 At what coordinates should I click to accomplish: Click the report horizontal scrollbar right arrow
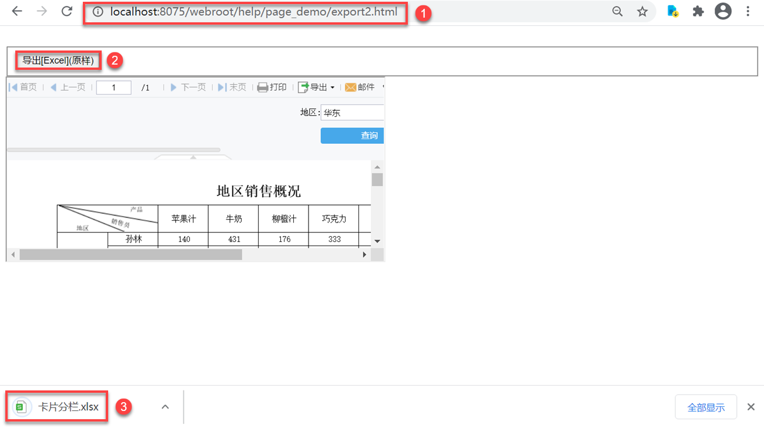pyautogui.click(x=364, y=255)
